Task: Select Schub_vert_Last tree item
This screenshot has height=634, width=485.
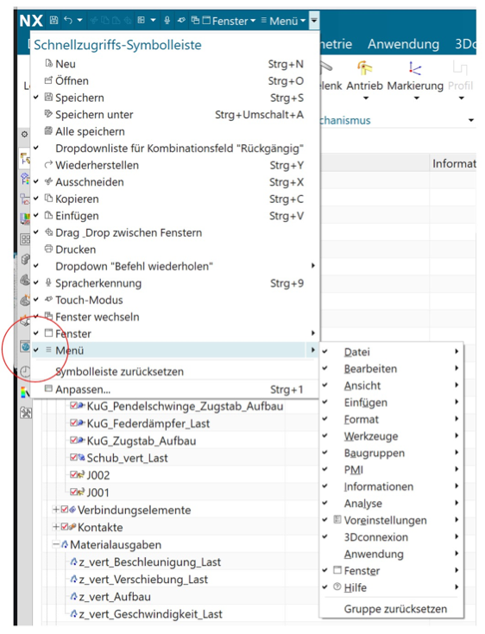Action: [x=127, y=458]
